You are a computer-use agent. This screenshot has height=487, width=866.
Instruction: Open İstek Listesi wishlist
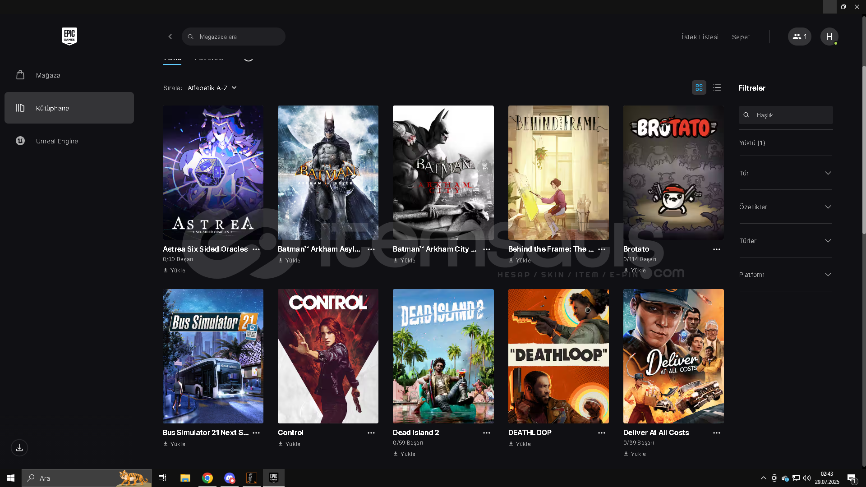click(x=700, y=37)
